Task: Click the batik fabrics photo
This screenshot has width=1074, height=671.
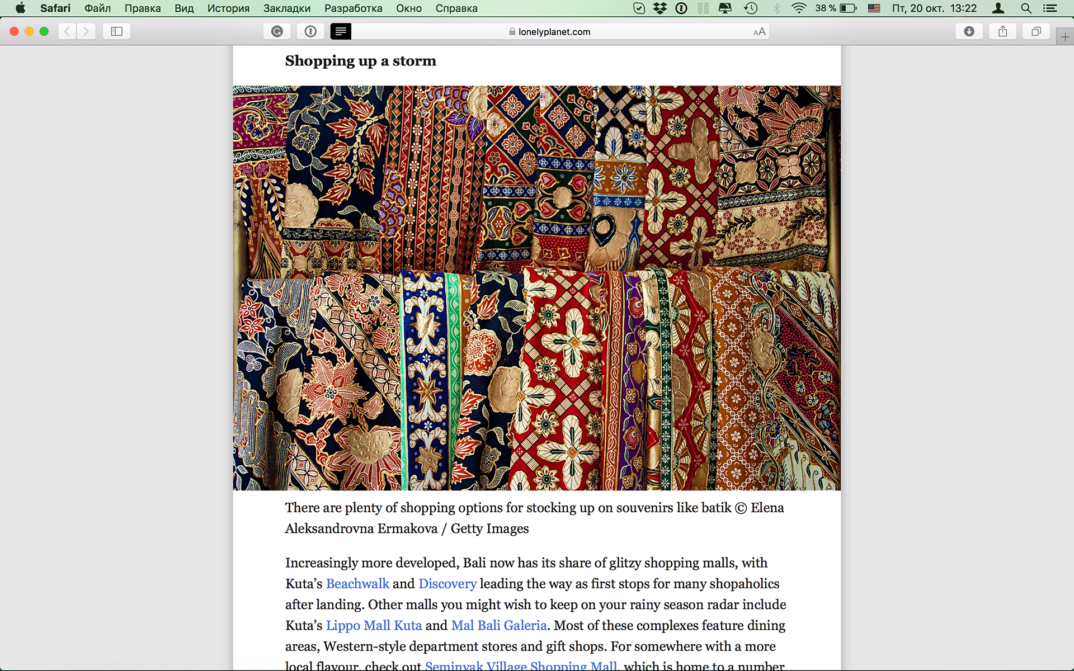Action: tap(537, 288)
